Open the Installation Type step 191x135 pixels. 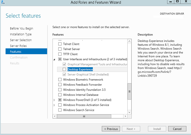pyautogui.click(x=21, y=34)
